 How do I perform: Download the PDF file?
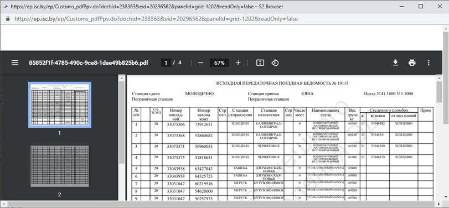[x=395, y=63]
